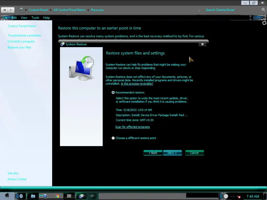Image resolution: width=267 pixels, height=200 pixels.
Task: Open the Edit menu
Action: click(x=14, y=18)
